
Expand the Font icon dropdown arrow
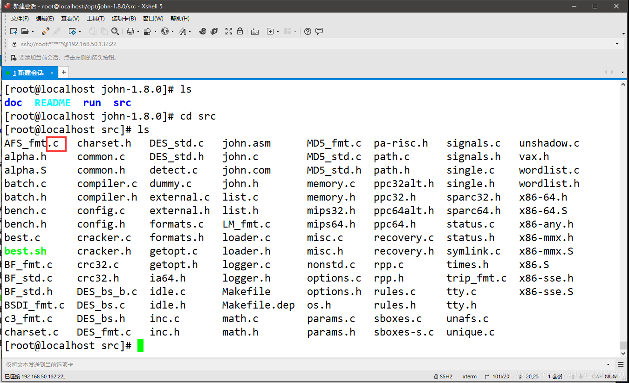click(x=190, y=32)
